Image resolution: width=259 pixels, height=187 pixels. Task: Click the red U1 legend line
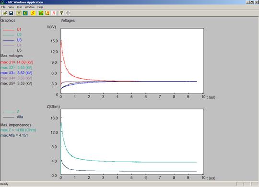pyautogui.click(x=9, y=30)
